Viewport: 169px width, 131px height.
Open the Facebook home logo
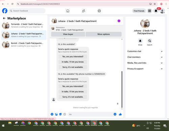tap(5, 11)
